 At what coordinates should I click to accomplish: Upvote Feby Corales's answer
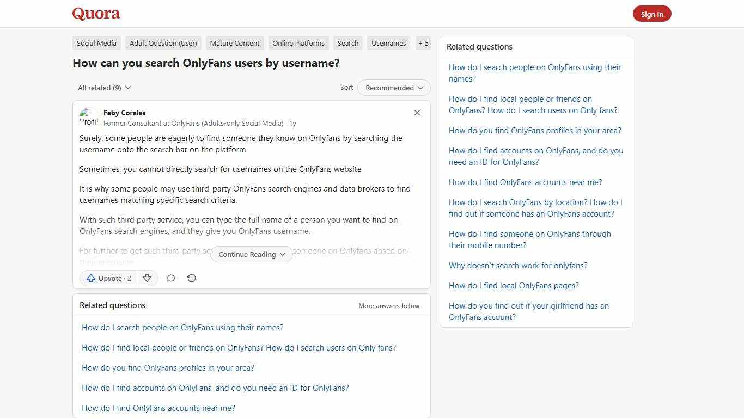[x=108, y=278]
